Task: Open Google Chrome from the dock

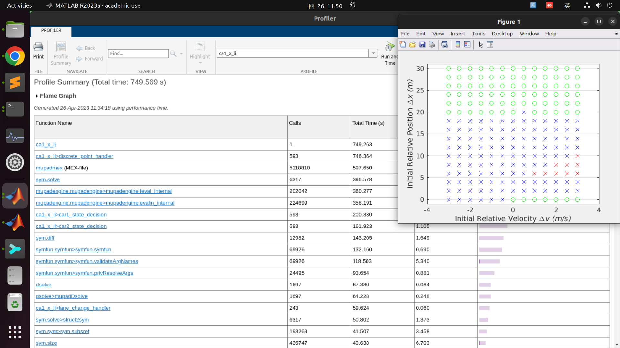Action: pyautogui.click(x=15, y=56)
